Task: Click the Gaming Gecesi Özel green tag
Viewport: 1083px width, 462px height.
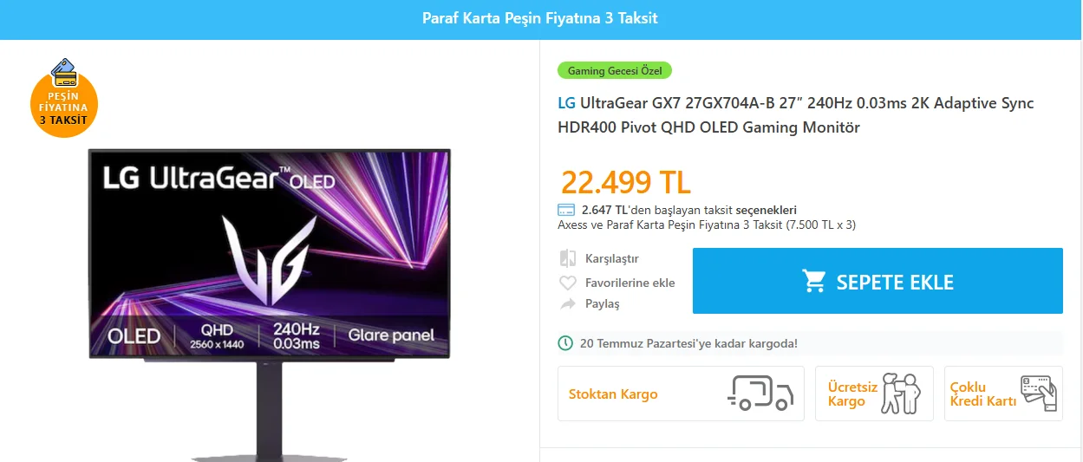Action: pos(615,71)
